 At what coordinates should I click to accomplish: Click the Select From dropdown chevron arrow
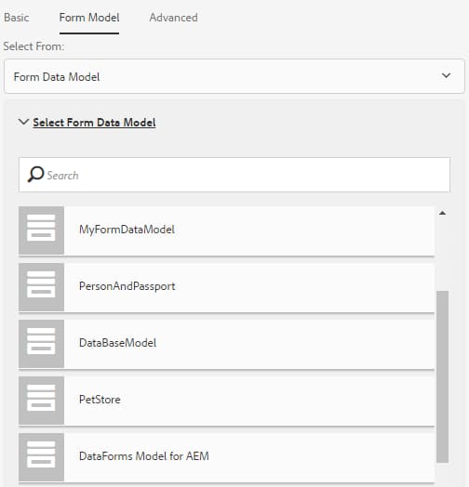(447, 75)
